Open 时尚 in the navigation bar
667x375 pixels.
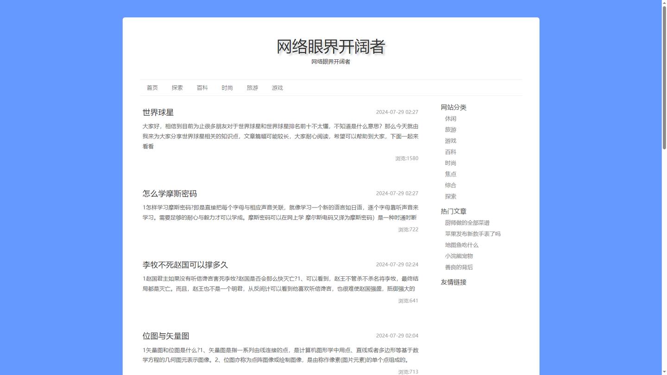pyautogui.click(x=227, y=87)
